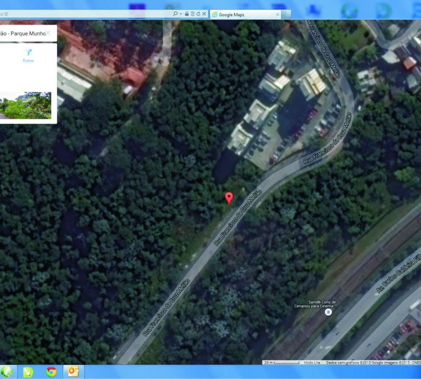This screenshot has width=421, height=379.
Task: Click the search magnifier in the address bar
Action: pos(175,14)
